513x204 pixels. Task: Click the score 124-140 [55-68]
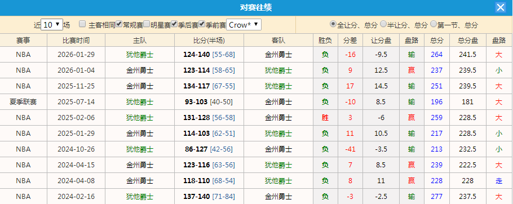[209, 55]
